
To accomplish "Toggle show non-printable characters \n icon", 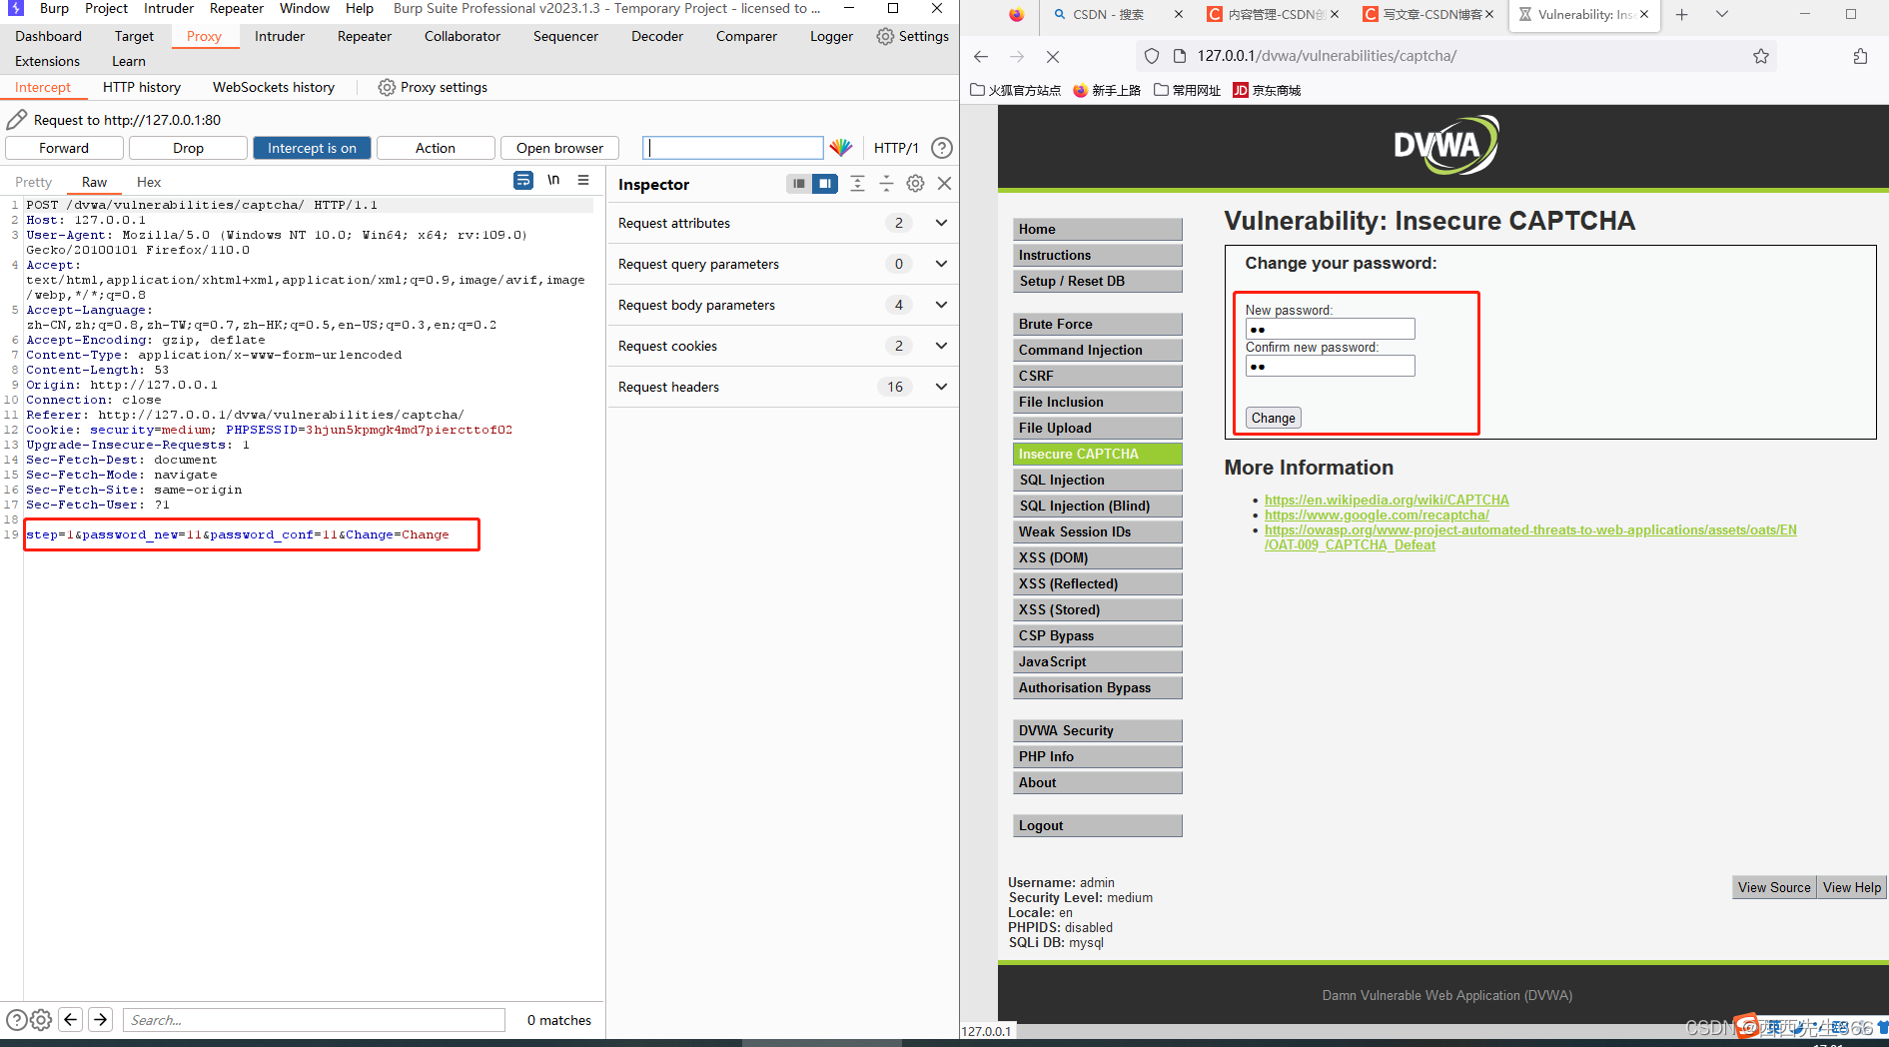I will click(553, 181).
